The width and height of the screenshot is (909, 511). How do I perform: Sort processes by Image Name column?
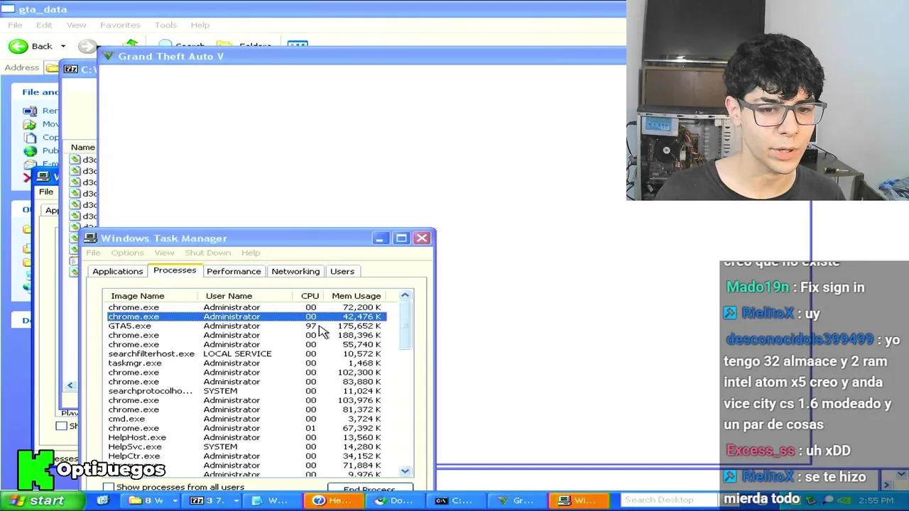(150, 296)
